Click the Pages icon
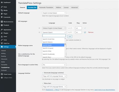Image resolution: width=119 pixels, height=92 pixels. click(x=2, y=14)
